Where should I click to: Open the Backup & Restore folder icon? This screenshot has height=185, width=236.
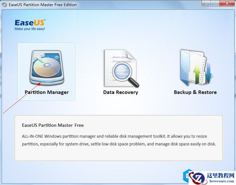(196, 67)
